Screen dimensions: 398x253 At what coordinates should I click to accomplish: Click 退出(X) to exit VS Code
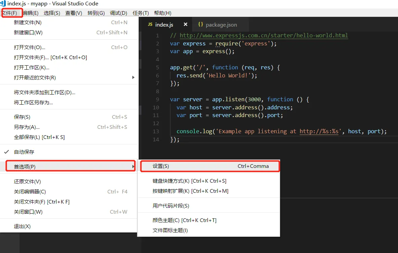pyautogui.click(x=69, y=226)
